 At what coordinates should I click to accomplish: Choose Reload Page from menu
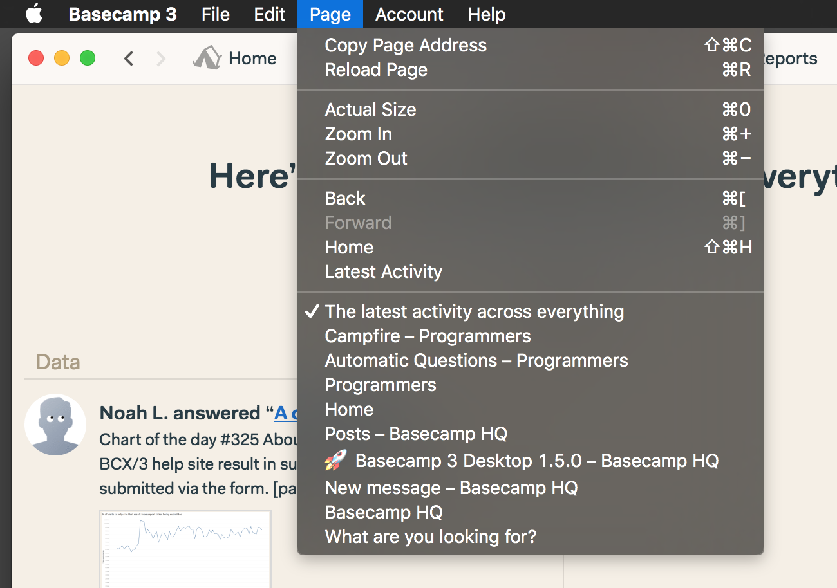point(531,69)
